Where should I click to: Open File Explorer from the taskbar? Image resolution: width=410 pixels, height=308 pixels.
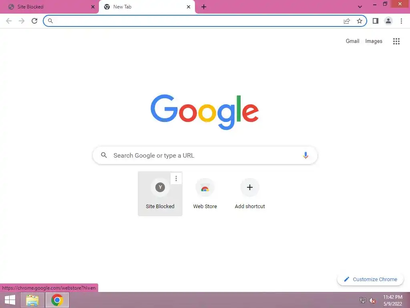coord(32,300)
